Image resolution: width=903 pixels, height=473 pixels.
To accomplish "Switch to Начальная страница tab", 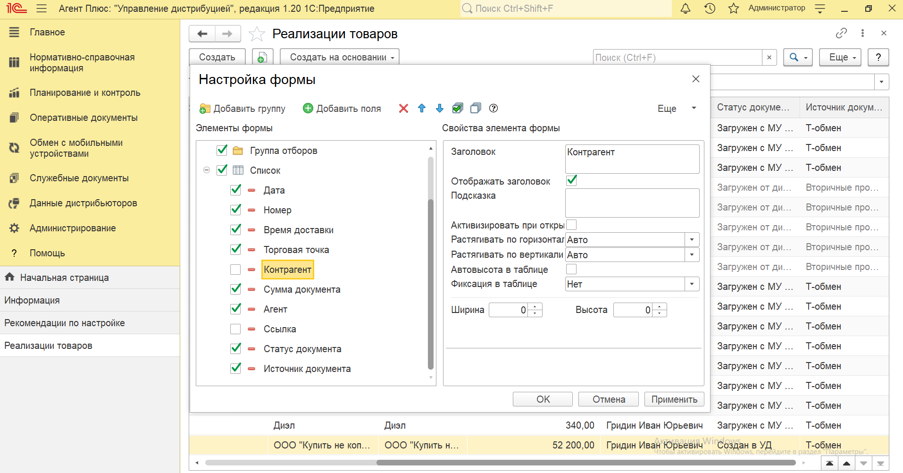I will [64, 278].
